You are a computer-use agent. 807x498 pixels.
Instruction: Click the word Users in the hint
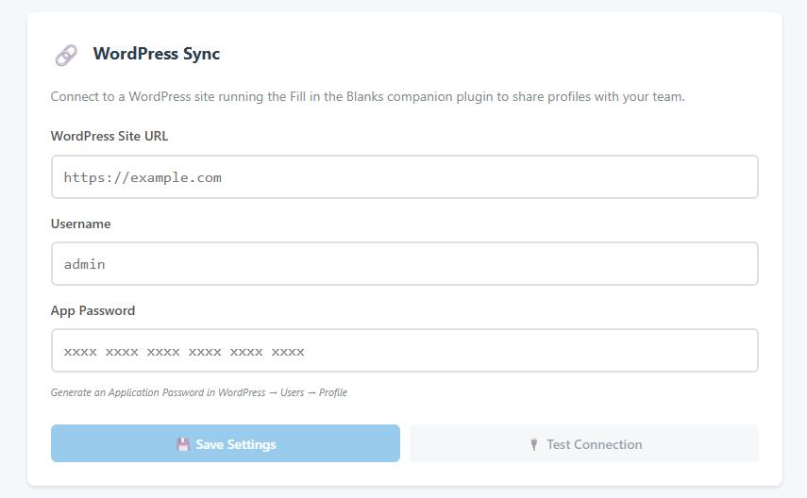click(x=293, y=392)
